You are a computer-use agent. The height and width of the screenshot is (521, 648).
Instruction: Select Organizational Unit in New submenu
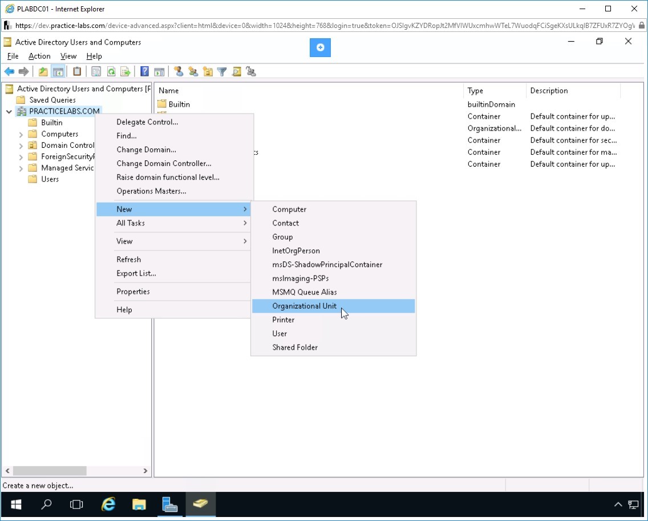pyautogui.click(x=334, y=306)
